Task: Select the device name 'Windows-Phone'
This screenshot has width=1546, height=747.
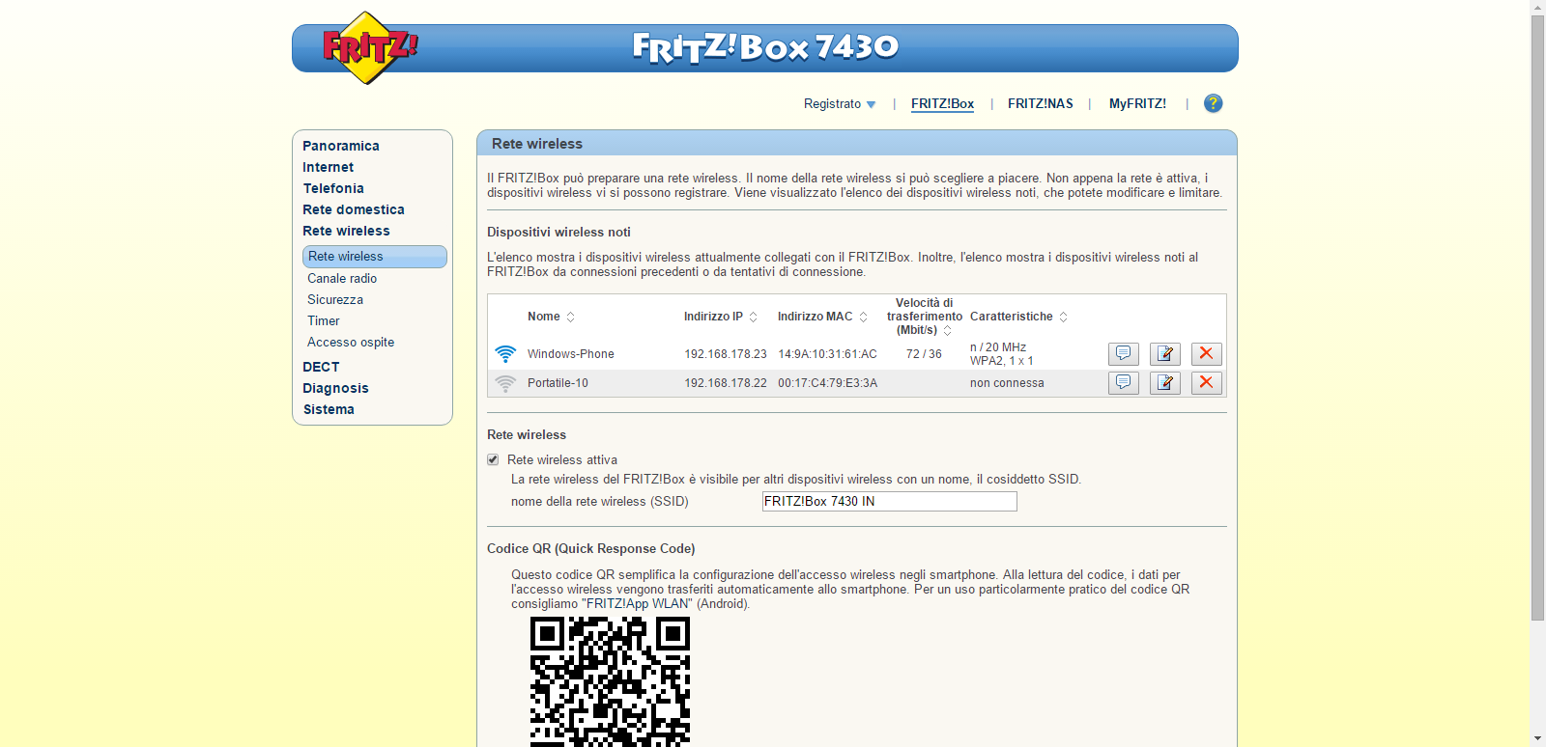Action: click(x=571, y=354)
